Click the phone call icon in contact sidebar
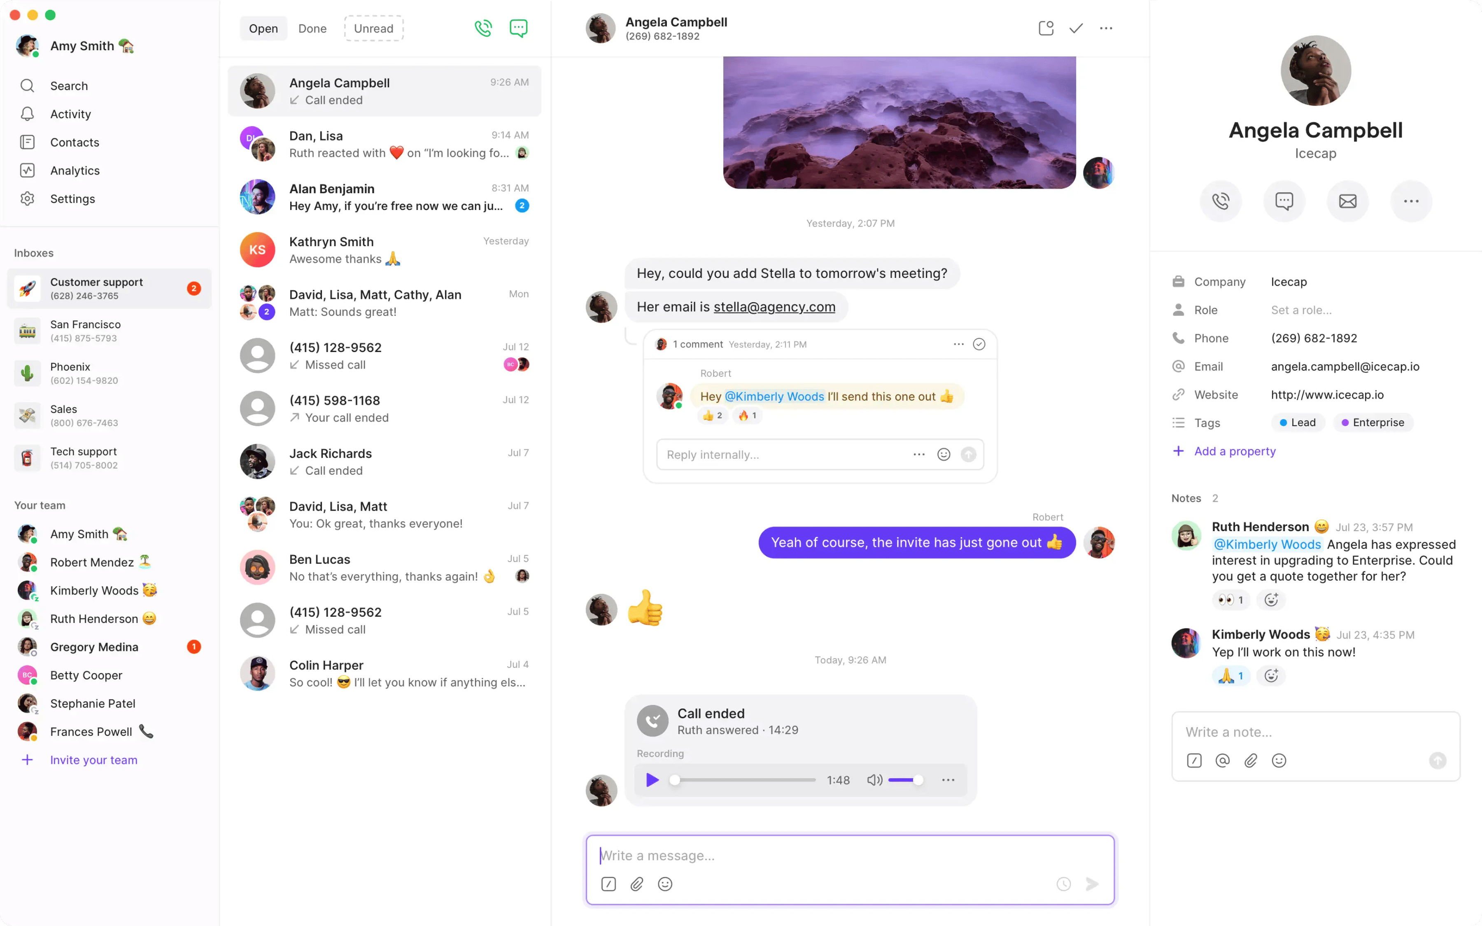 click(1220, 201)
